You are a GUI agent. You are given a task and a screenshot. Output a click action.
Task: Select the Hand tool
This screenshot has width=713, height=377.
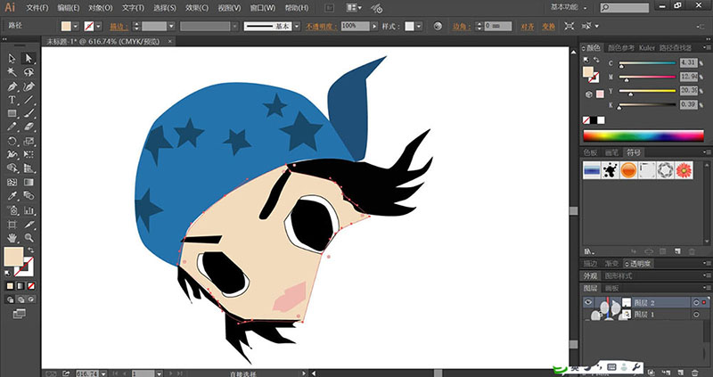pyautogui.click(x=12, y=238)
